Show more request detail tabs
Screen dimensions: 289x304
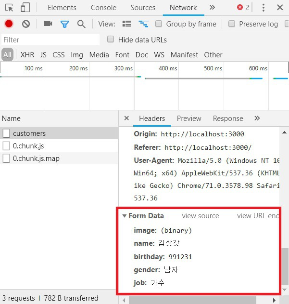257,119
